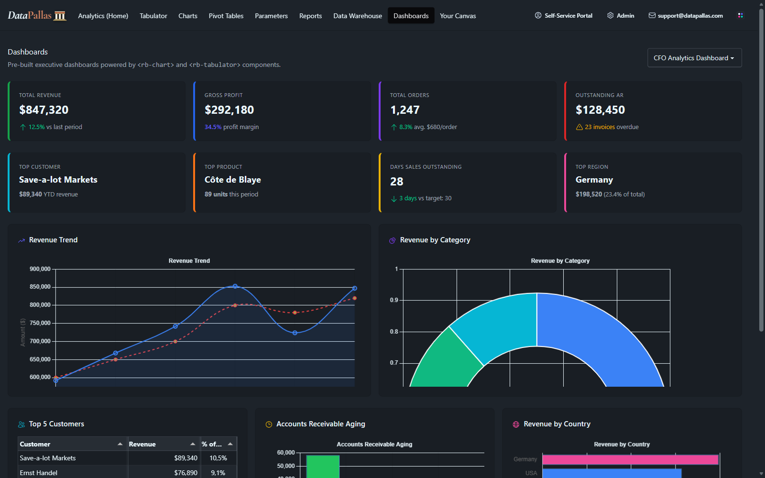Click the DataPallas logo icon
This screenshot has width=765, height=478.
pyautogui.click(x=60, y=16)
